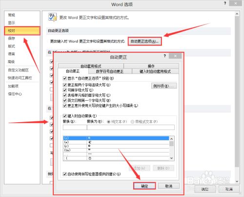This screenshot has width=244, height=197.
Task: Select the (r) row in the replacement list
Action: (116, 146)
